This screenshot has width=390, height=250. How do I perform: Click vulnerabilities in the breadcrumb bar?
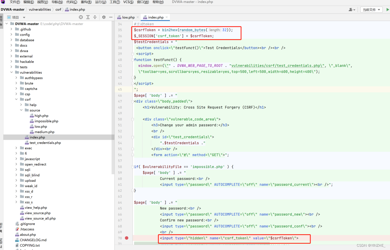[x=40, y=10]
